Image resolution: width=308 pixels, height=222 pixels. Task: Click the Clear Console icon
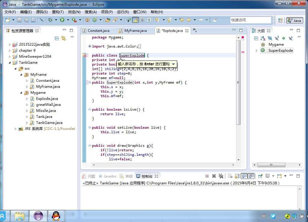[x=230, y=176]
